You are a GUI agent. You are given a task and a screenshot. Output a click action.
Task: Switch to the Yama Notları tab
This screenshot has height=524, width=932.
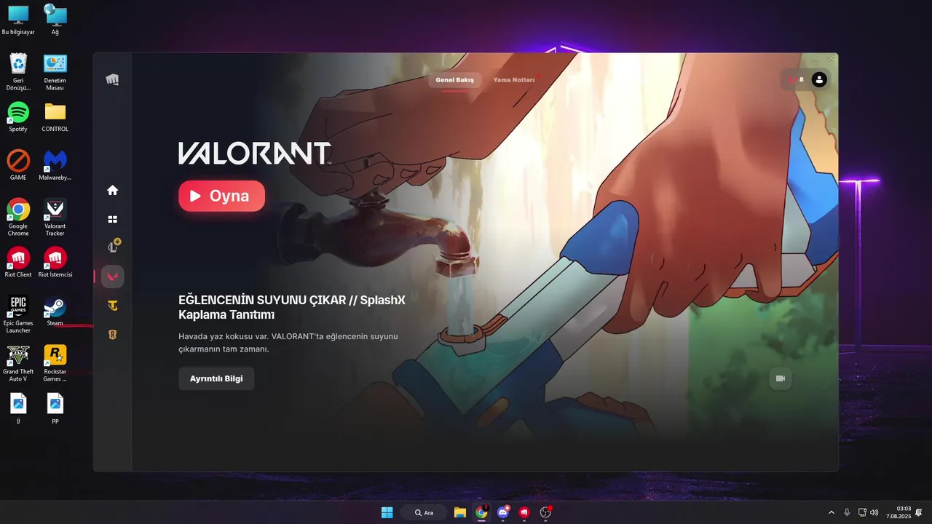coord(514,79)
